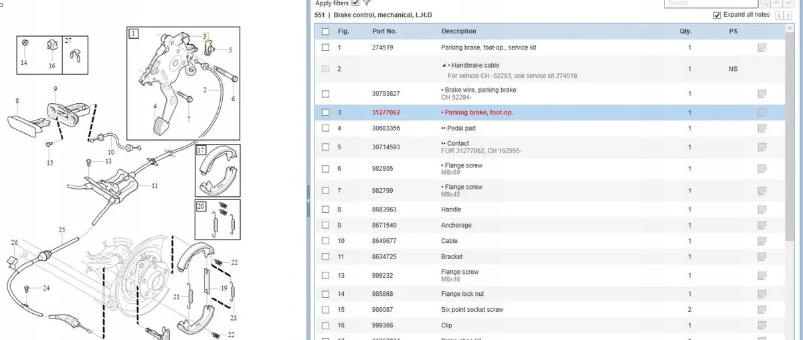Sort by the Qty. column header
Screen dimensions: 803x340
tap(685, 31)
